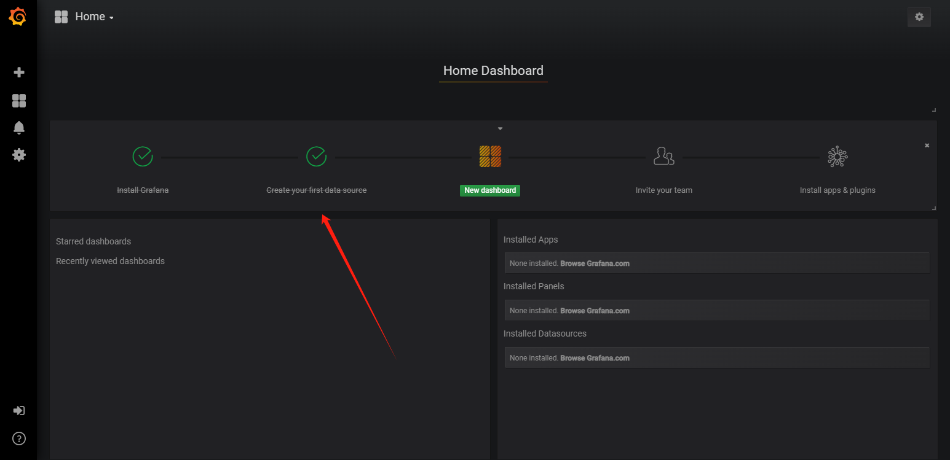Dismiss the getting started panel
Screen dimensions: 950x460
(927, 146)
